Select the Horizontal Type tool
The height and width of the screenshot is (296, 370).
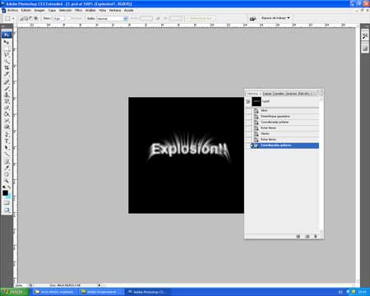[x=7, y=141]
